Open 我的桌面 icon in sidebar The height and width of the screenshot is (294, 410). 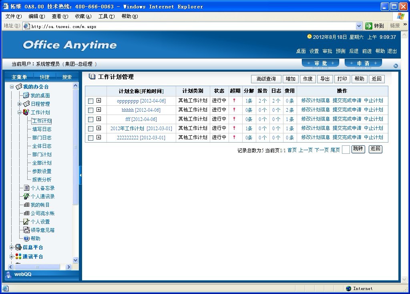(x=26, y=95)
